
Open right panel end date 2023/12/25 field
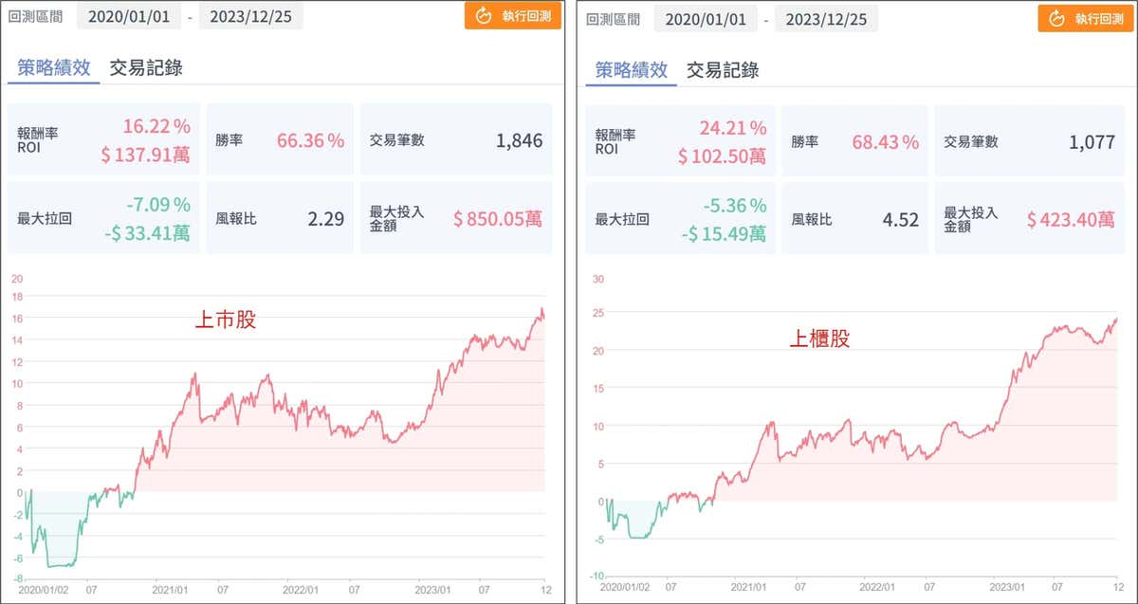(x=826, y=18)
